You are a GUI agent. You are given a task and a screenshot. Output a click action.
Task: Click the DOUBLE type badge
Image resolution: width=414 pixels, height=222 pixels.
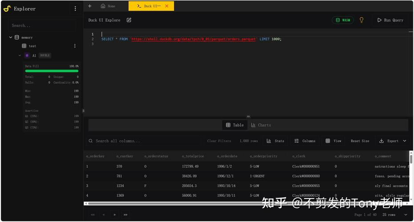tap(45, 55)
